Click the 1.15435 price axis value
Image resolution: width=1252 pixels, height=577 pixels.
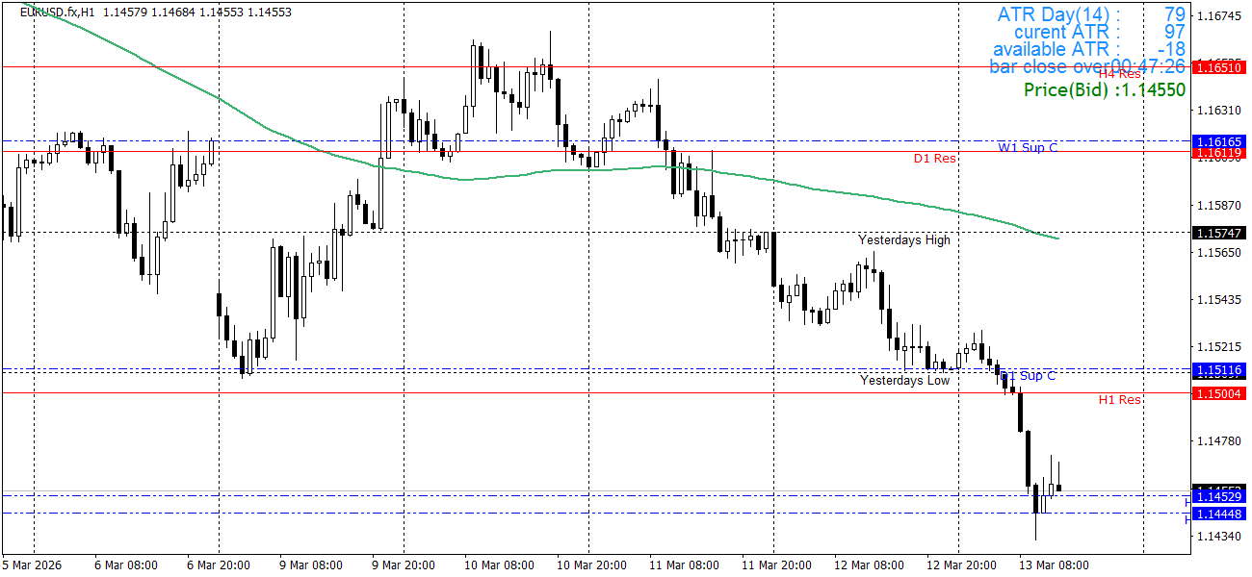(1218, 300)
